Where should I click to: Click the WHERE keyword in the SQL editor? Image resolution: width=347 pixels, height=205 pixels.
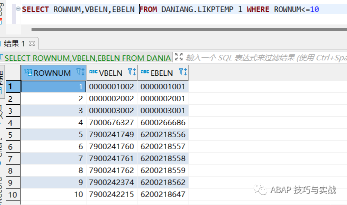click(258, 9)
